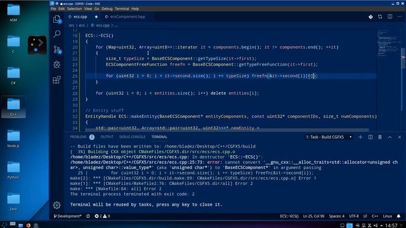Click the editor horizontal scrollbar
Viewport: 406px width, 228px height.
coord(227,130)
